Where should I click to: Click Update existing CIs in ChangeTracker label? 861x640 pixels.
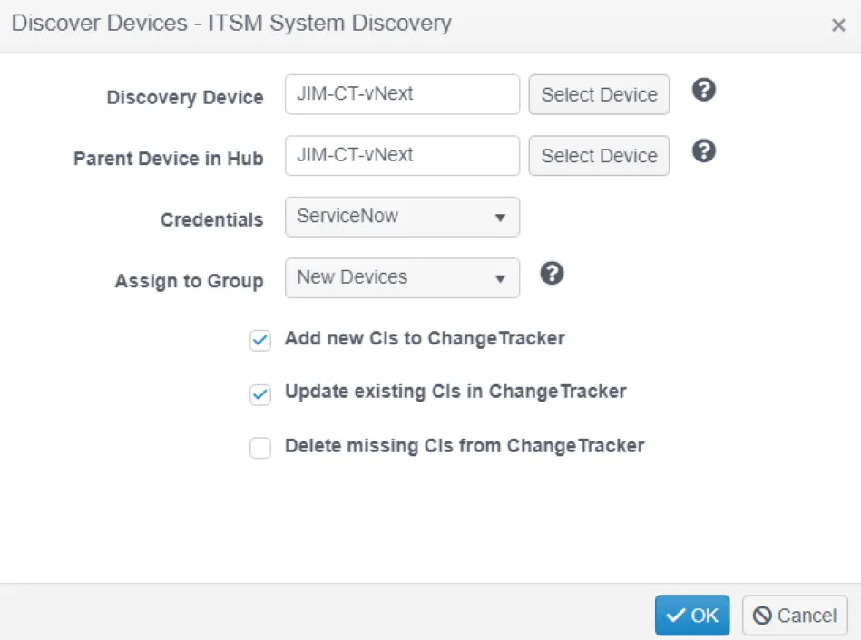(x=455, y=392)
